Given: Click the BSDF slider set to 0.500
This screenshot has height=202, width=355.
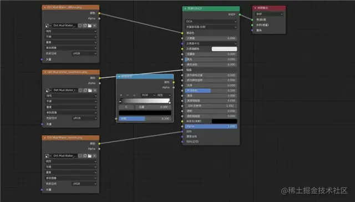Looking at the screenshot, I should [211, 90].
